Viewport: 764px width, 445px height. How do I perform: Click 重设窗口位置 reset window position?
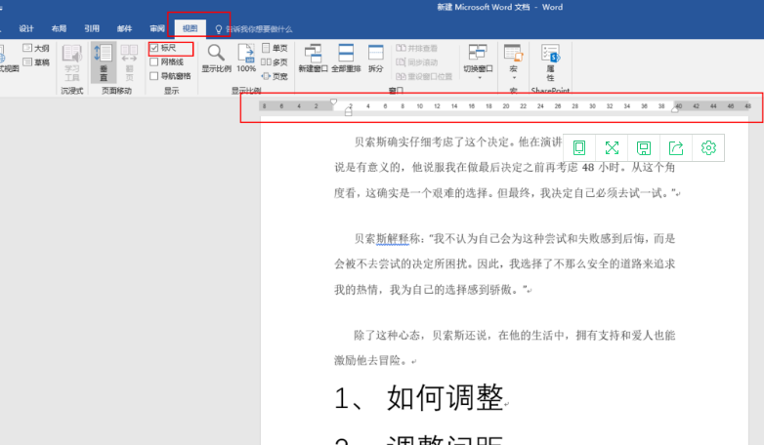point(424,76)
